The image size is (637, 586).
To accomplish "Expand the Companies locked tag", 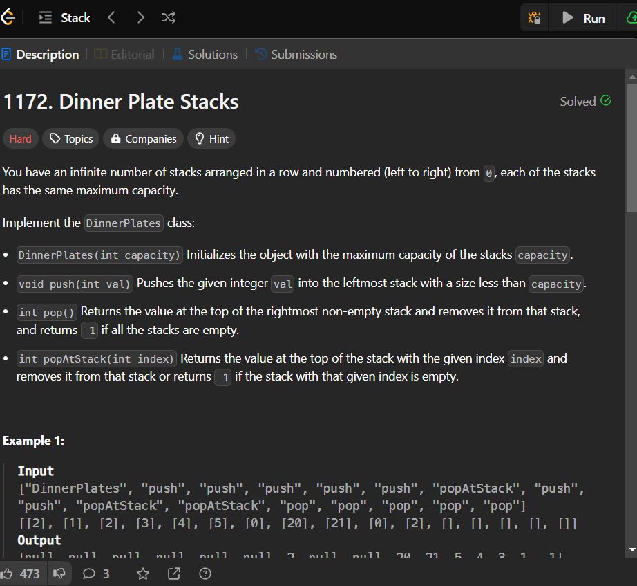I will [143, 139].
